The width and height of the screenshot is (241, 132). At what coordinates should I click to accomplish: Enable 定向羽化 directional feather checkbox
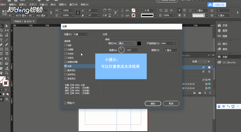(66, 74)
